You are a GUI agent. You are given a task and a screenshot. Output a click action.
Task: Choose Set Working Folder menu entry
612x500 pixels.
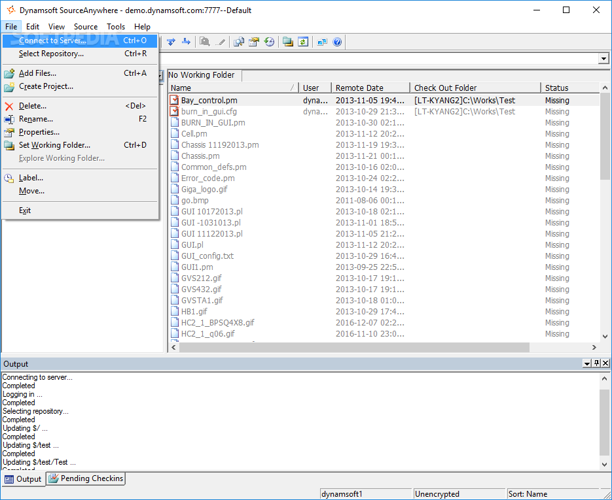(x=80, y=145)
